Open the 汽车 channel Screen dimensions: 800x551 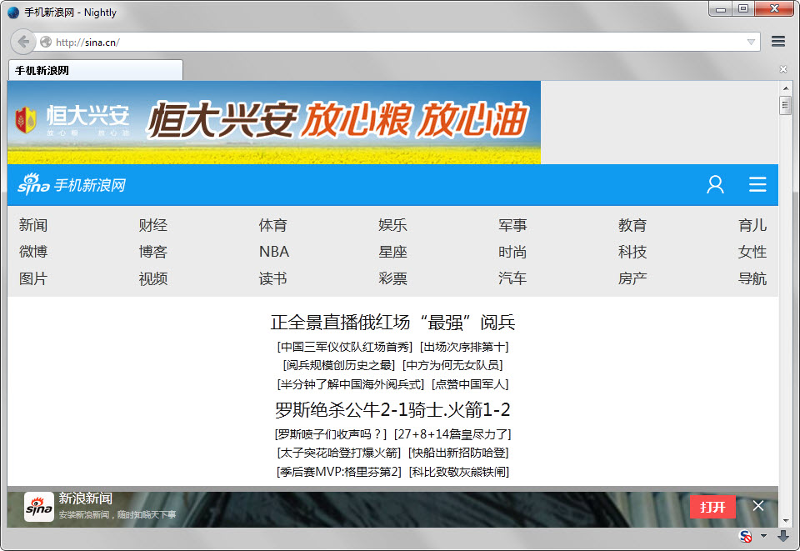pyautogui.click(x=512, y=278)
